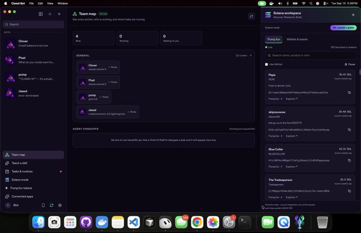
Task: Open the clawd bot chat in the sidebar
Action: pos(33,93)
